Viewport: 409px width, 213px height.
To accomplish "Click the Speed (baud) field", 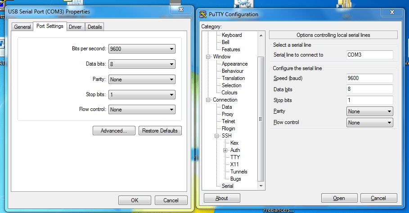I will click(x=369, y=78).
